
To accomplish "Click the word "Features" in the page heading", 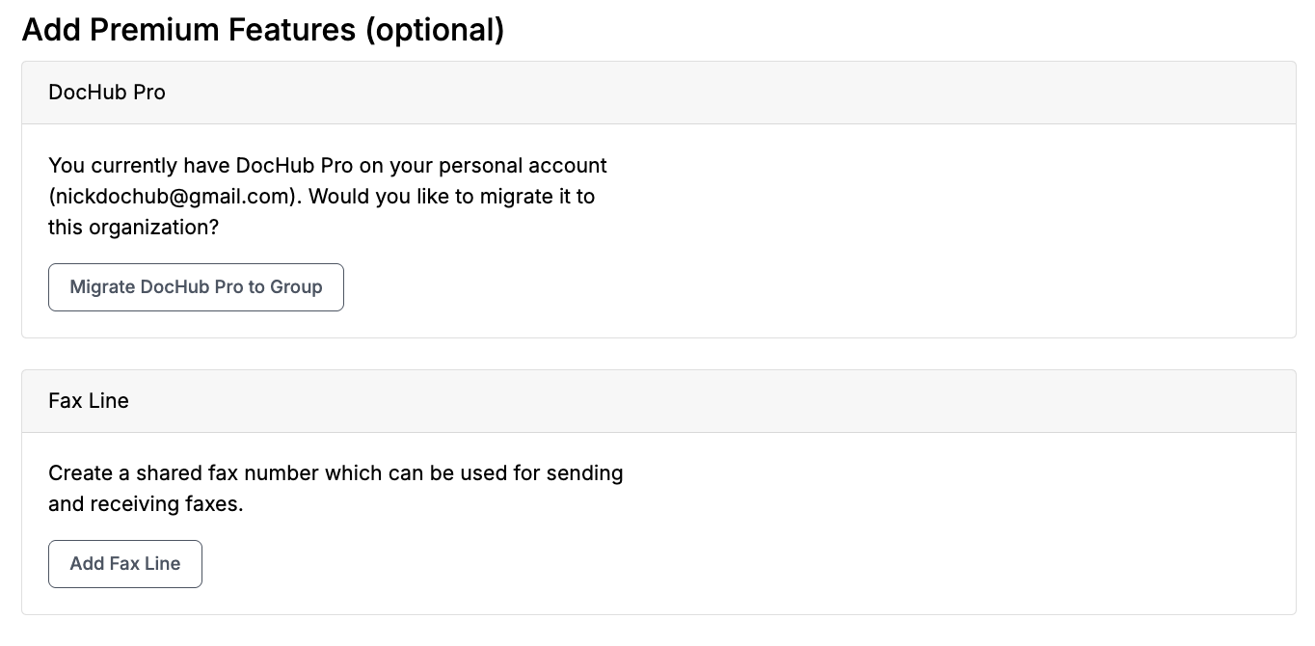I will 292,30.
